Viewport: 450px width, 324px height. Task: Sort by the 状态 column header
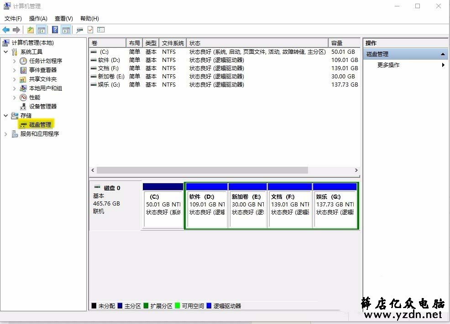pyautogui.click(x=257, y=43)
